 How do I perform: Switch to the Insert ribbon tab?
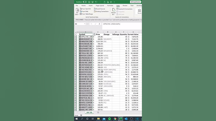point(91,5)
